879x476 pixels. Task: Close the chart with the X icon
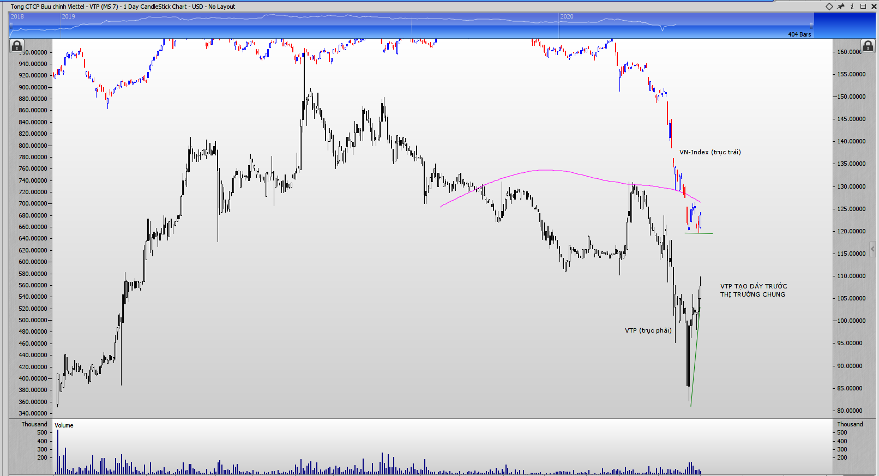pyautogui.click(x=874, y=7)
